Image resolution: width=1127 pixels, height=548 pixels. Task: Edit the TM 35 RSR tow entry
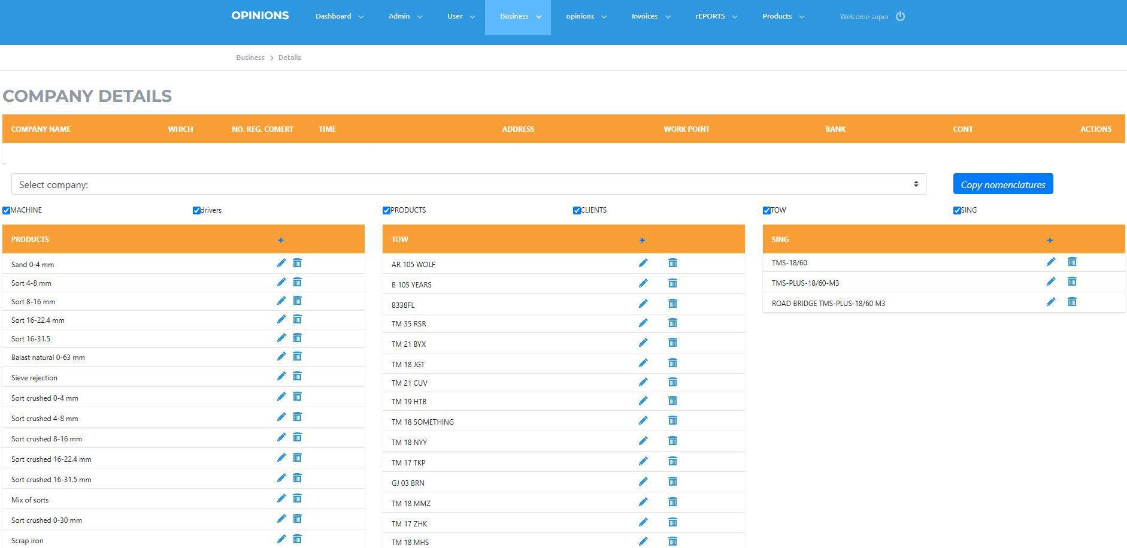tap(643, 323)
